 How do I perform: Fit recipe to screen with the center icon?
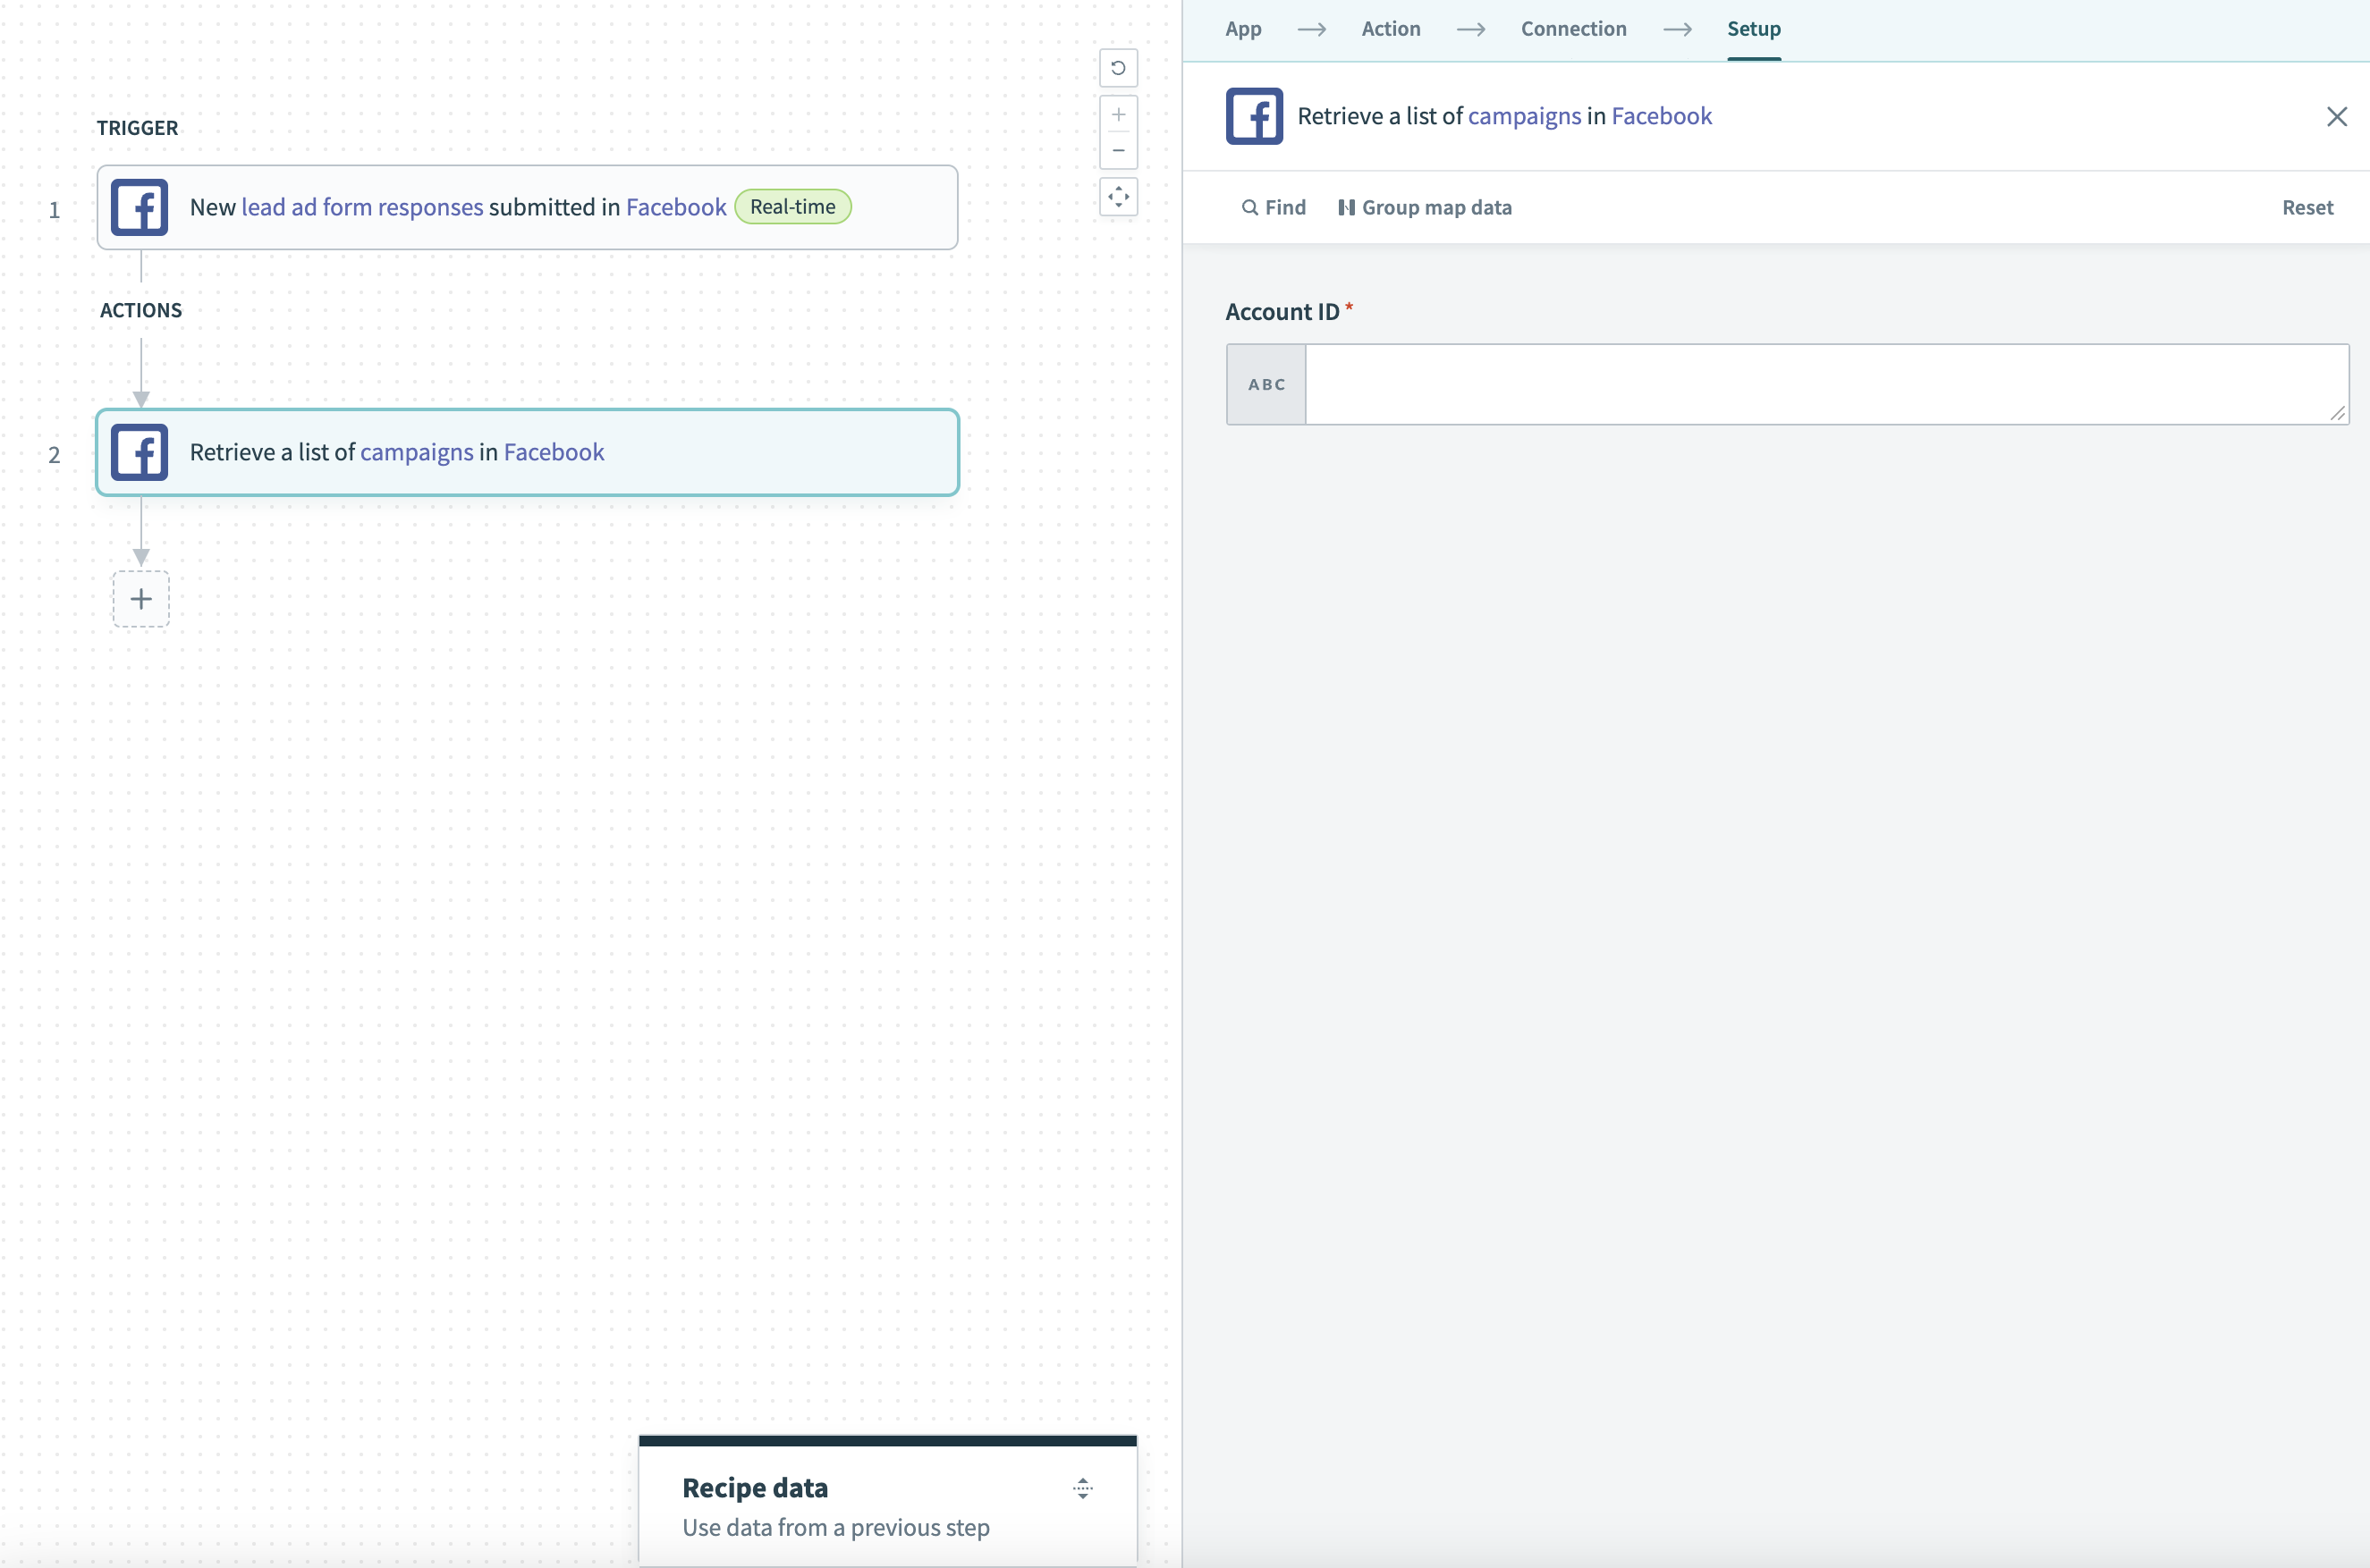pos(1117,197)
